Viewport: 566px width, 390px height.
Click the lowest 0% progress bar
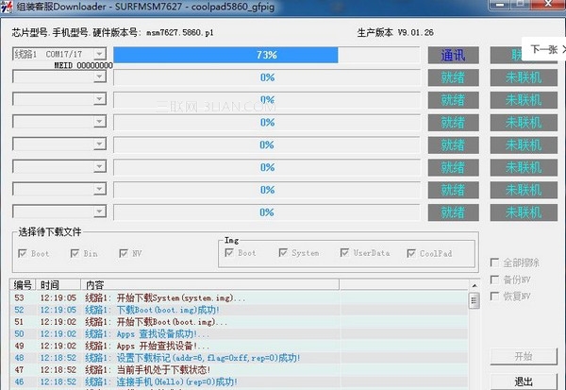pos(267,212)
